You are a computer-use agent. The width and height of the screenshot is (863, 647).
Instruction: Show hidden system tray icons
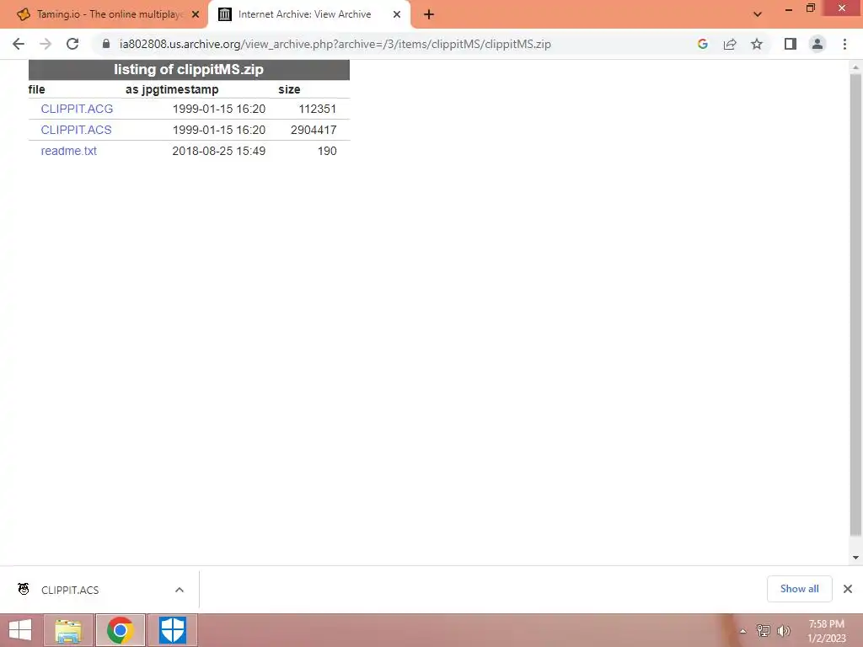coord(742,631)
